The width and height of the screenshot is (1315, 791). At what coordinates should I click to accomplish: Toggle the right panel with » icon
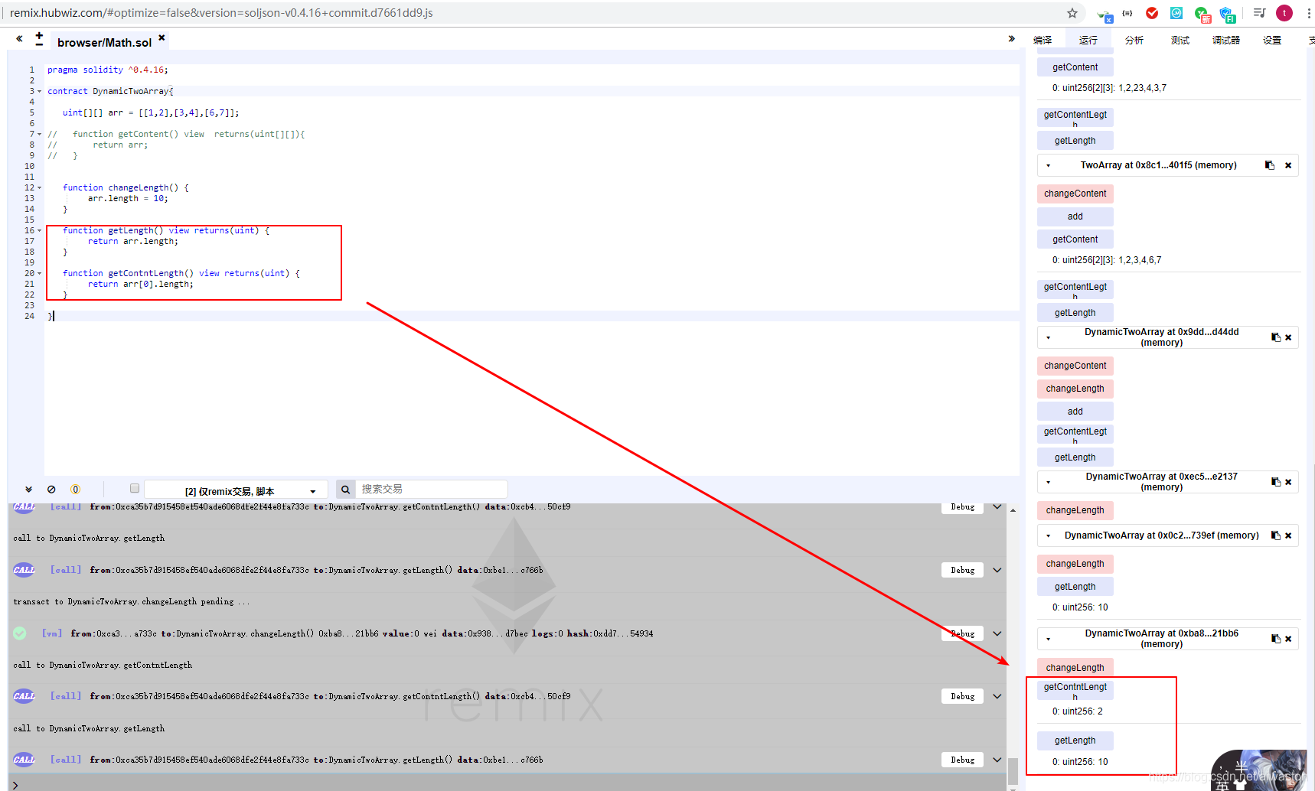click(x=1011, y=38)
